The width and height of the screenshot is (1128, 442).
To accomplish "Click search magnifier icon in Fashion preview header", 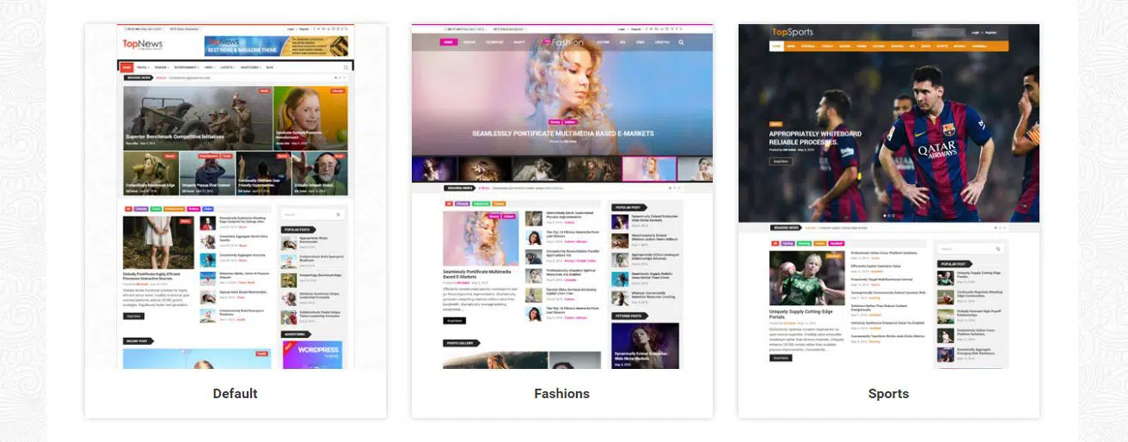I will pyautogui.click(x=682, y=42).
